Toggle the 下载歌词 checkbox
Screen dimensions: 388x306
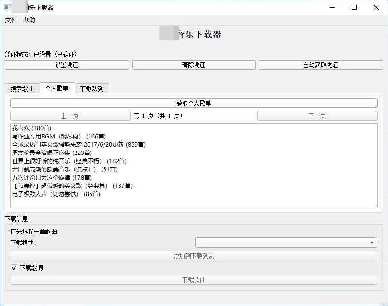(14, 268)
